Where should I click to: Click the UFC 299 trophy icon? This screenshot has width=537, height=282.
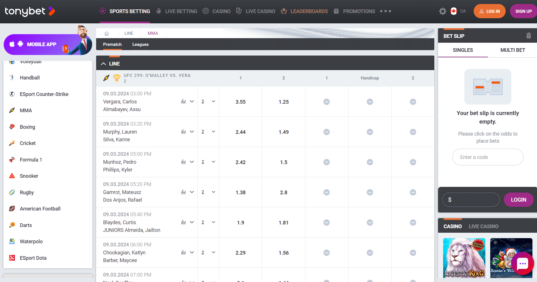click(117, 78)
